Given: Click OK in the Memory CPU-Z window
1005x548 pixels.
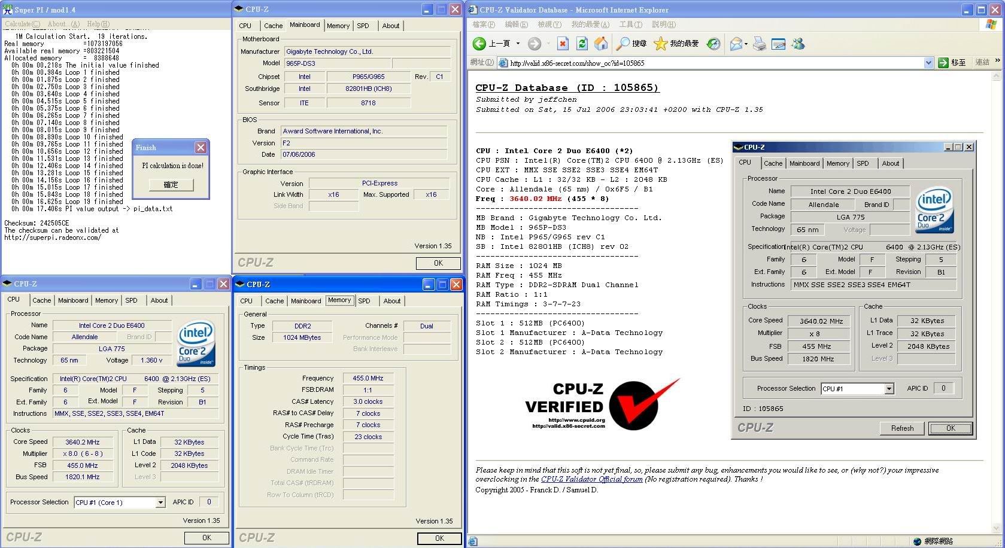Looking at the screenshot, I should point(439,538).
